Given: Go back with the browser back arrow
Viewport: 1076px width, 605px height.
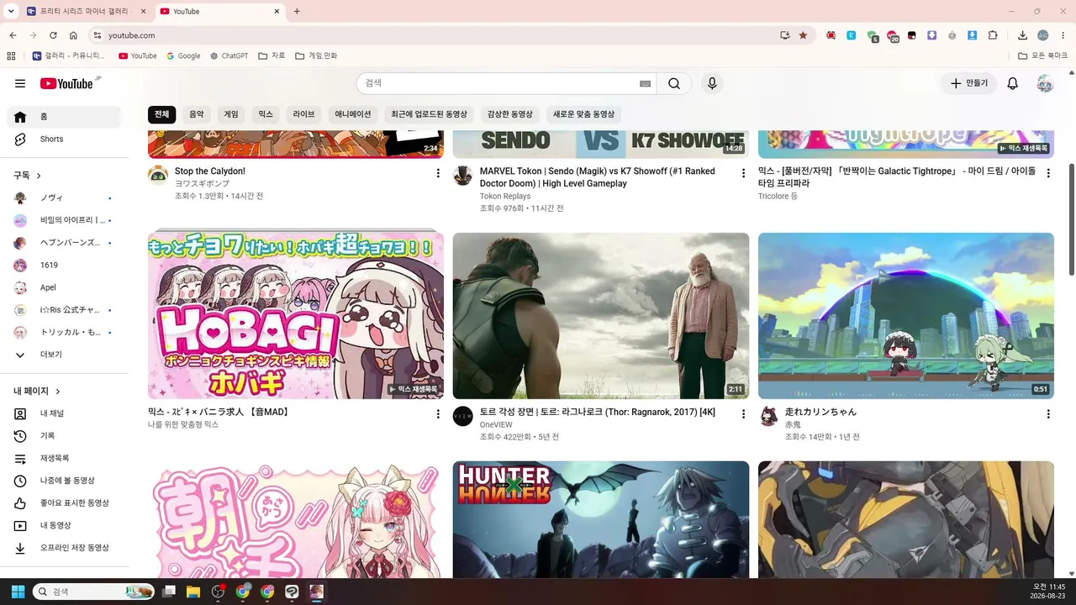Looking at the screenshot, I should coord(13,35).
